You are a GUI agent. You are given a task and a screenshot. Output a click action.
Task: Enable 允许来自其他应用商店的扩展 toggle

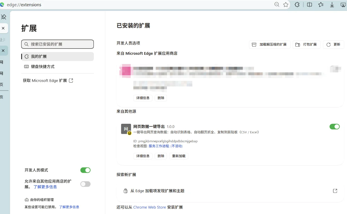click(85, 184)
